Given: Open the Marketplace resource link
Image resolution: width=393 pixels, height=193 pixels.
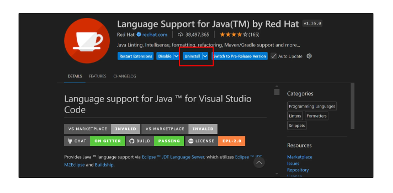Looking at the screenshot, I should tap(300, 157).
